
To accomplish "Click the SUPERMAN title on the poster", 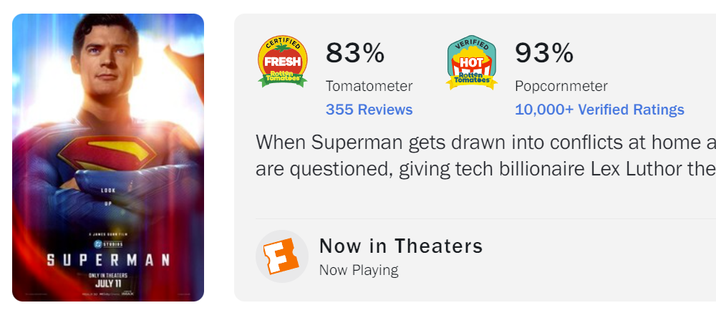I will (x=108, y=261).
